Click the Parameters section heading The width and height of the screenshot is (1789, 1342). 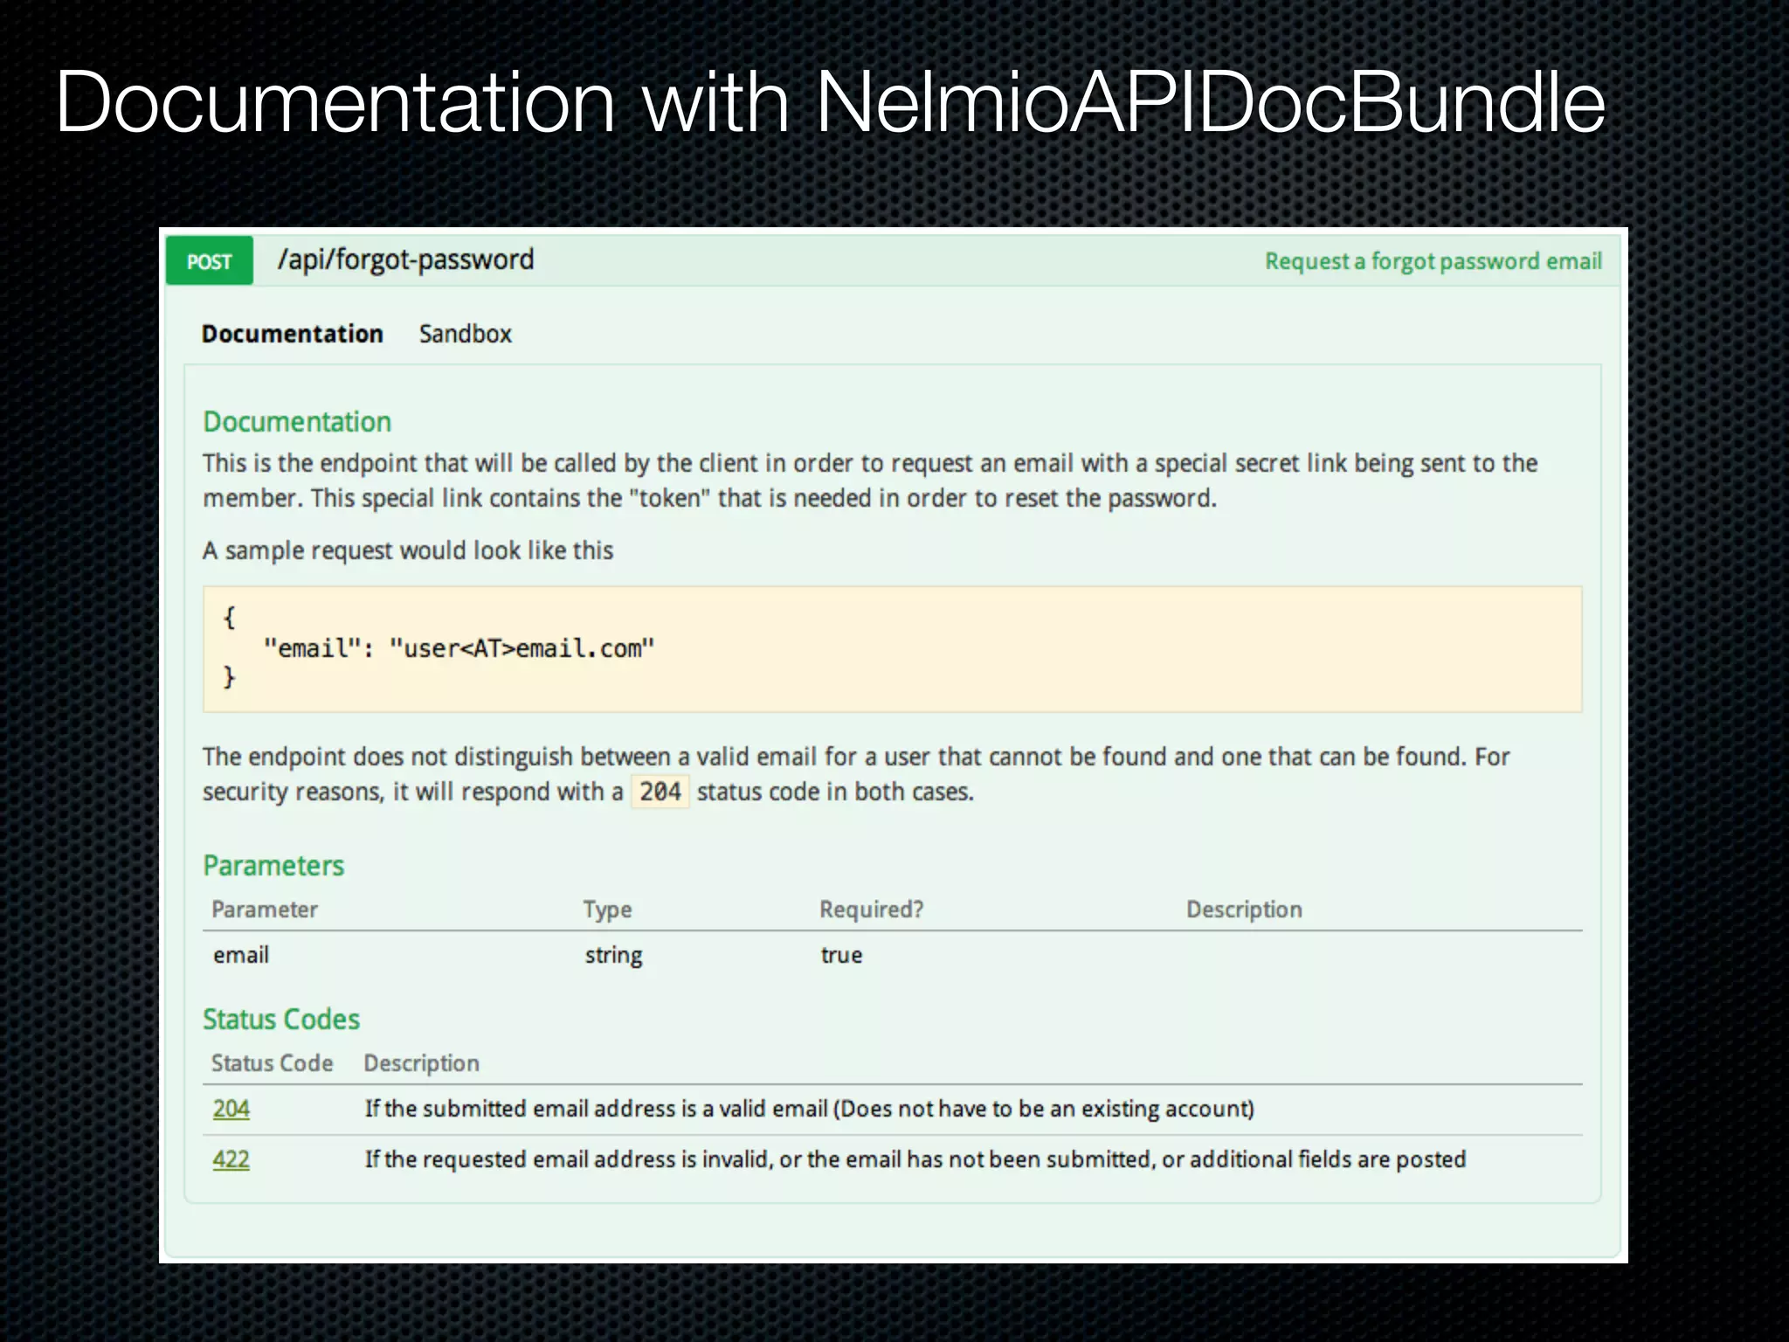click(273, 866)
